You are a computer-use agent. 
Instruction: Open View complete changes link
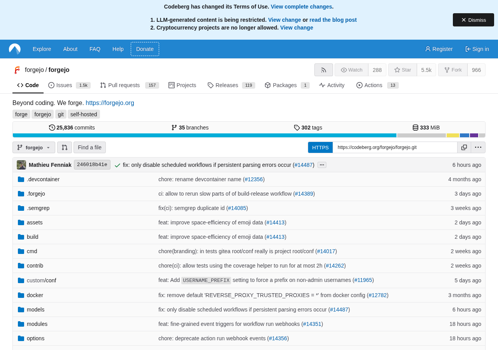[302, 7]
